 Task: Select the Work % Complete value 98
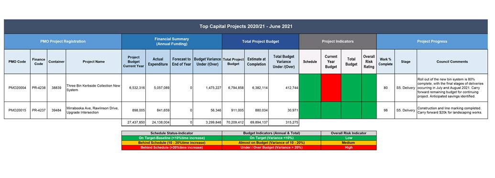(x=385, y=110)
